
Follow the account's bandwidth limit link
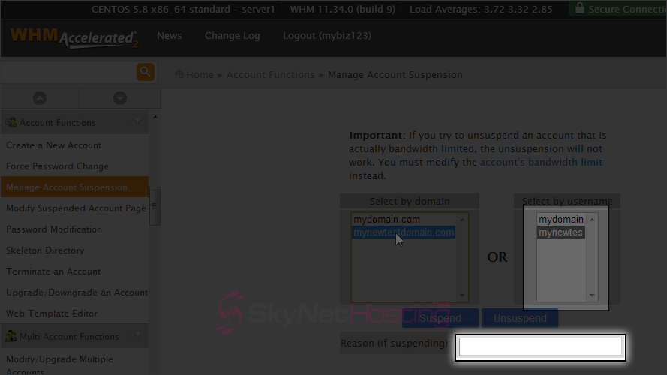coord(541,163)
